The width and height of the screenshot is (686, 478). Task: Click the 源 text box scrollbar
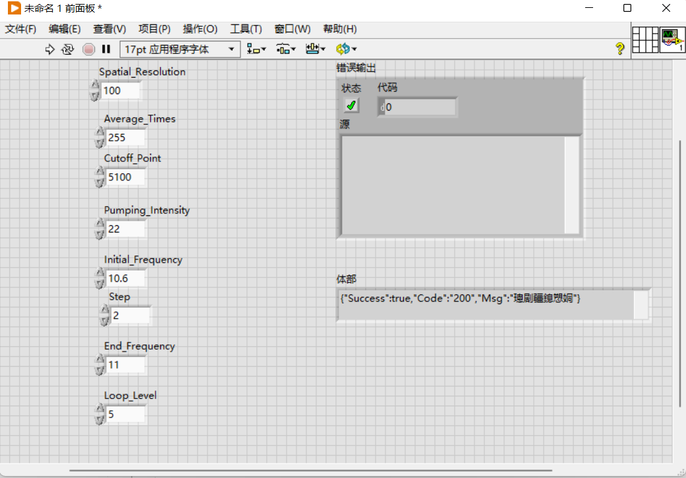(x=571, y=185)
